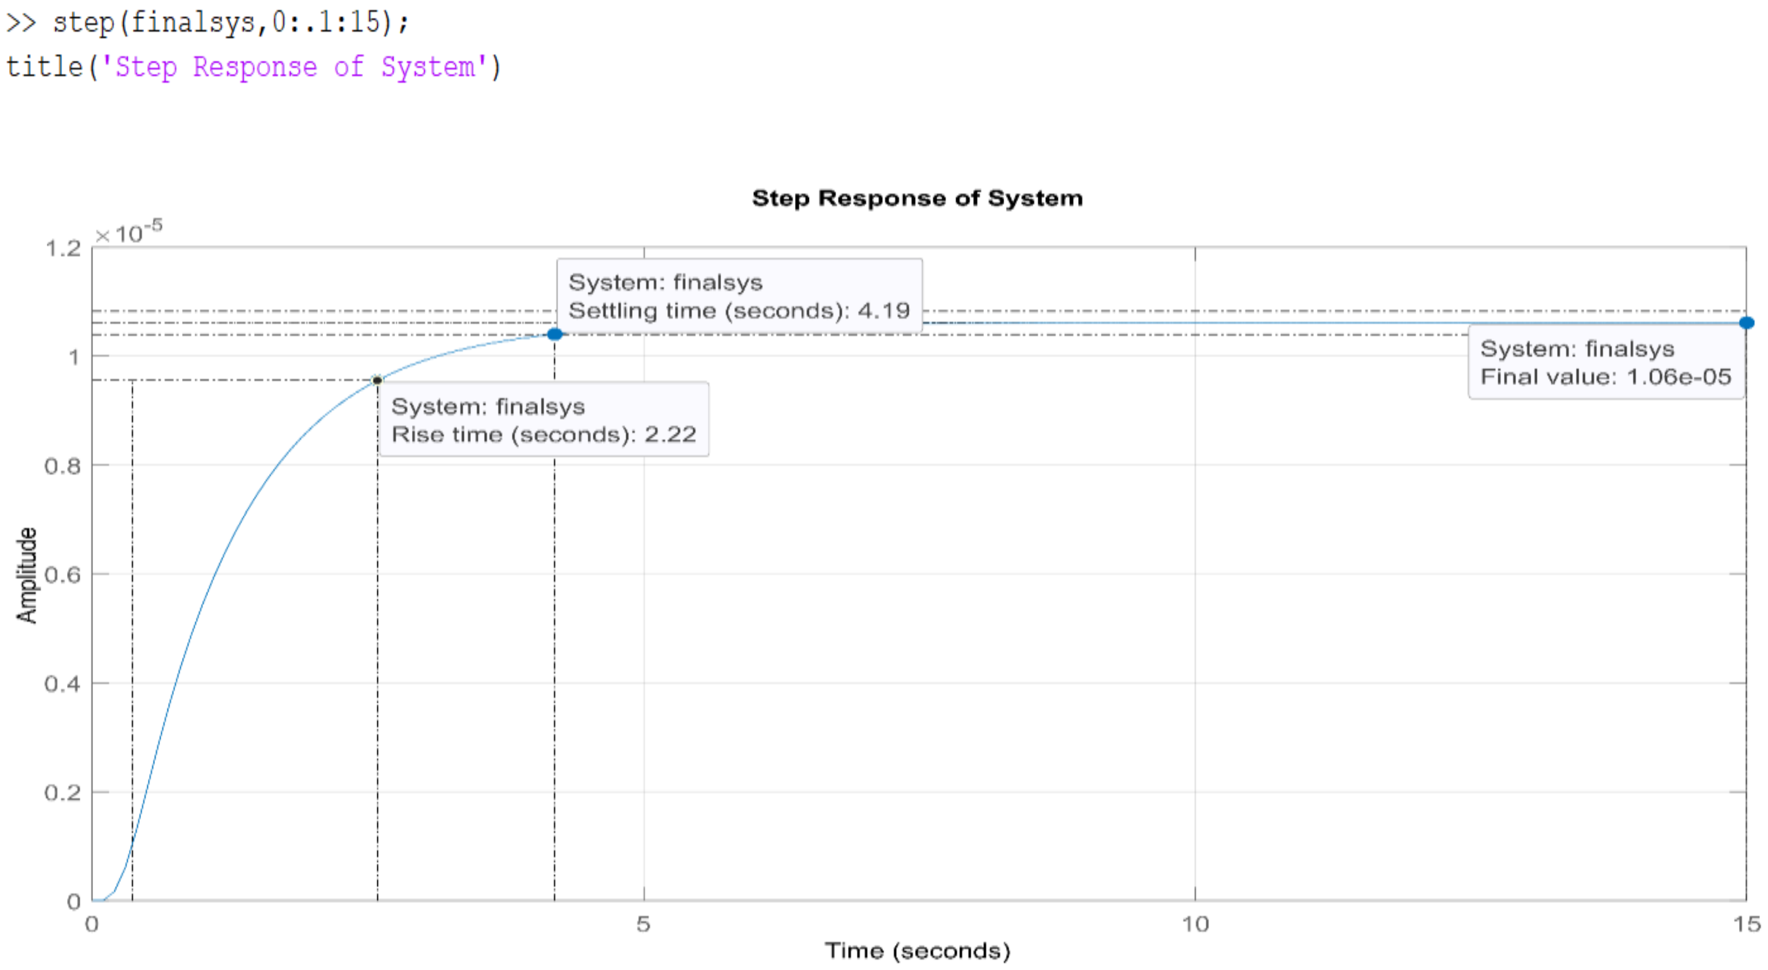Click y-axis tick label 0.2

click(x=62, y=793)
